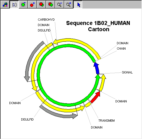Select the red-over-green overlapping circles icon
142x139 pixels.
coord(41,5)
